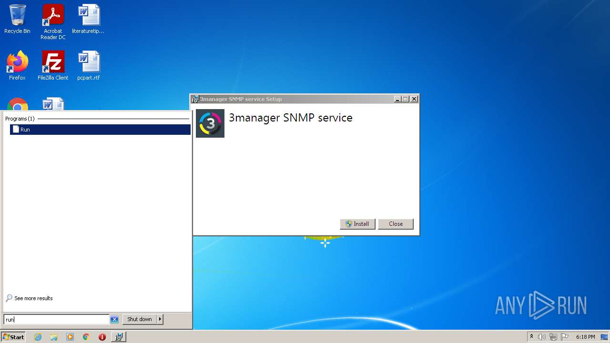Screen dimensions: 610x343
Task: Close the 3manager setup window via X
Action: [x=414, y=99]
